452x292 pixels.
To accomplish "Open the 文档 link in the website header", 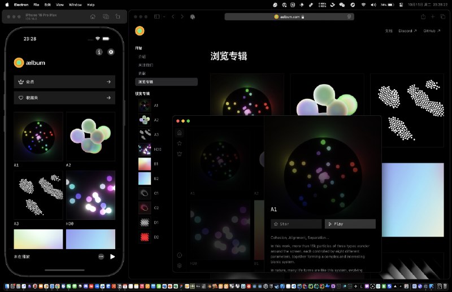I will click(x=389, y=31).
